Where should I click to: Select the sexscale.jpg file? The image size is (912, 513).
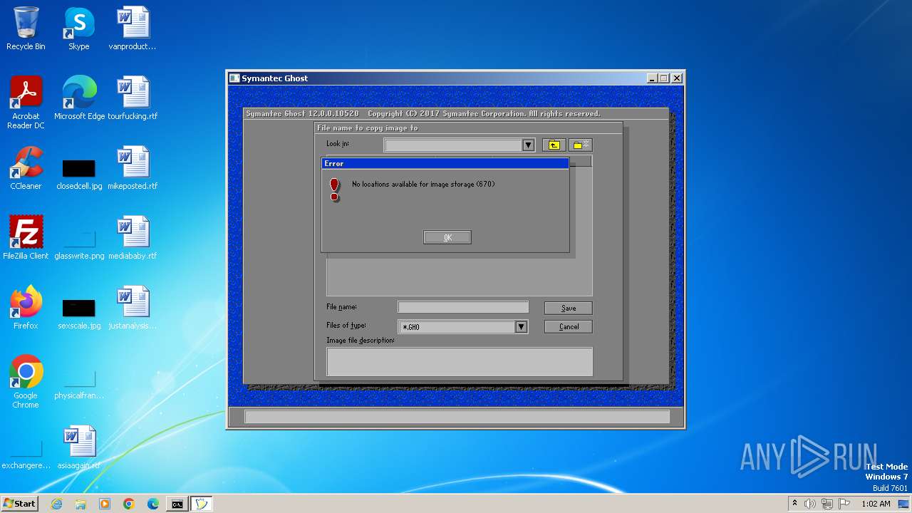79,313
